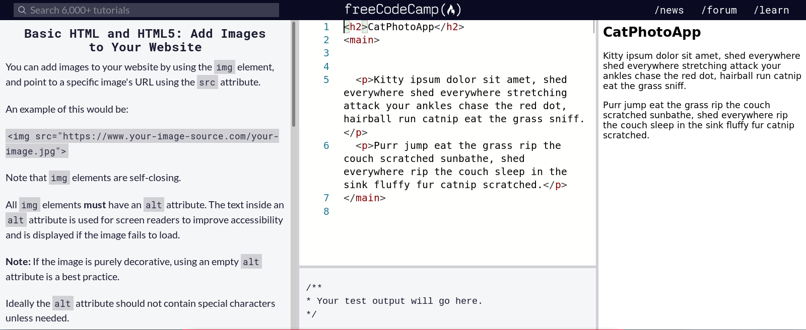The width and height of the screenshot is (806, 330).
Task: Click line number 1 in the editor gutter
Action: [326, 27]
